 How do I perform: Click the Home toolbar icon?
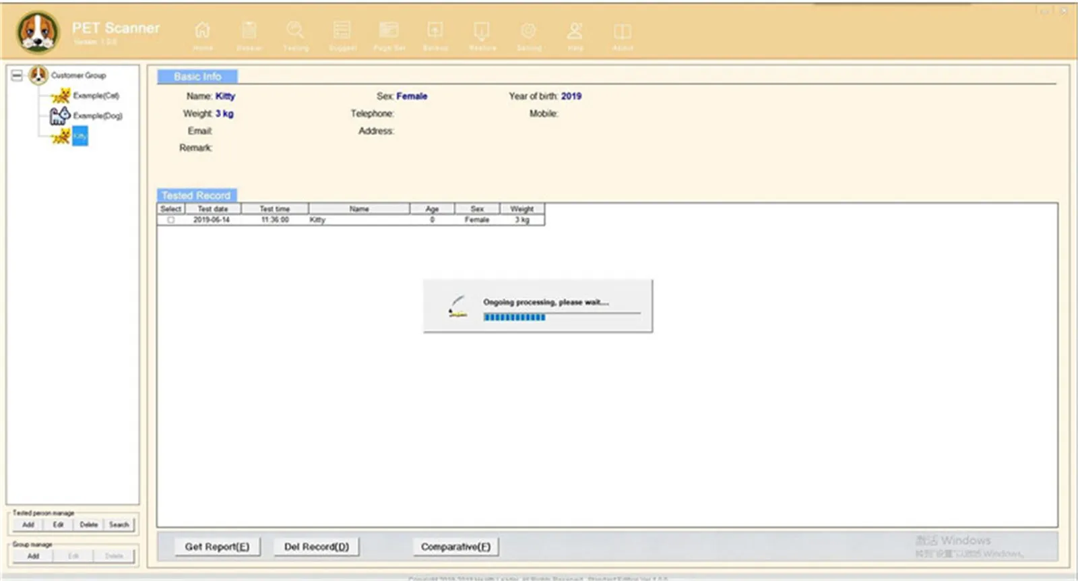click(202, 31)
